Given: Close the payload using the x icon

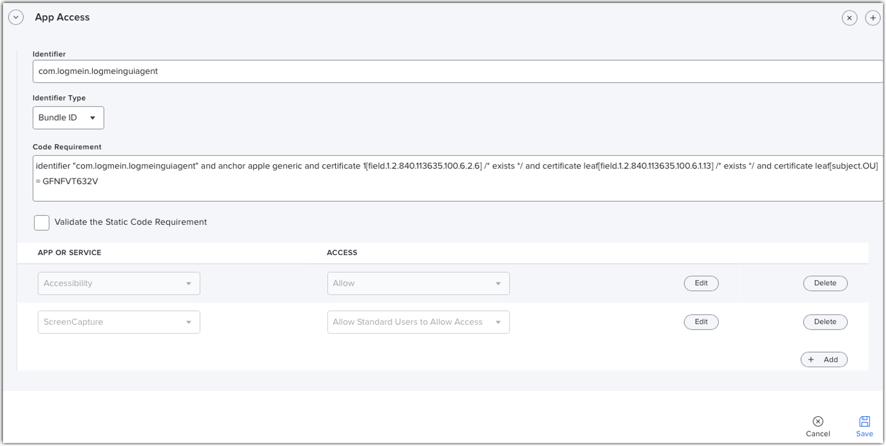Looking at the screenshot, I should coord(850,18).
